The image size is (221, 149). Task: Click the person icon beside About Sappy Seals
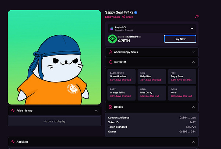pos(110,52)
